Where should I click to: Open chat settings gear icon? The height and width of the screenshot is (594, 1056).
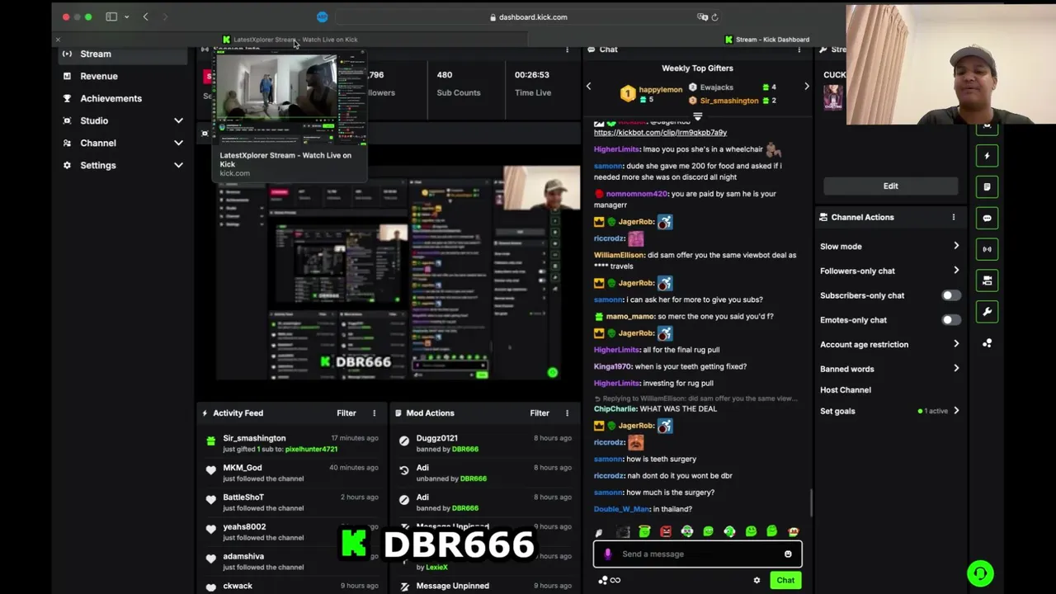(757, 580)
